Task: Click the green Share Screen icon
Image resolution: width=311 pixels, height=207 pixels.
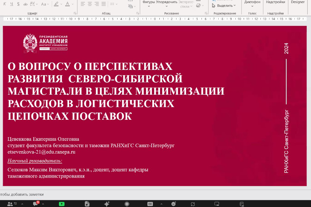Action: [x=62, y=204]
